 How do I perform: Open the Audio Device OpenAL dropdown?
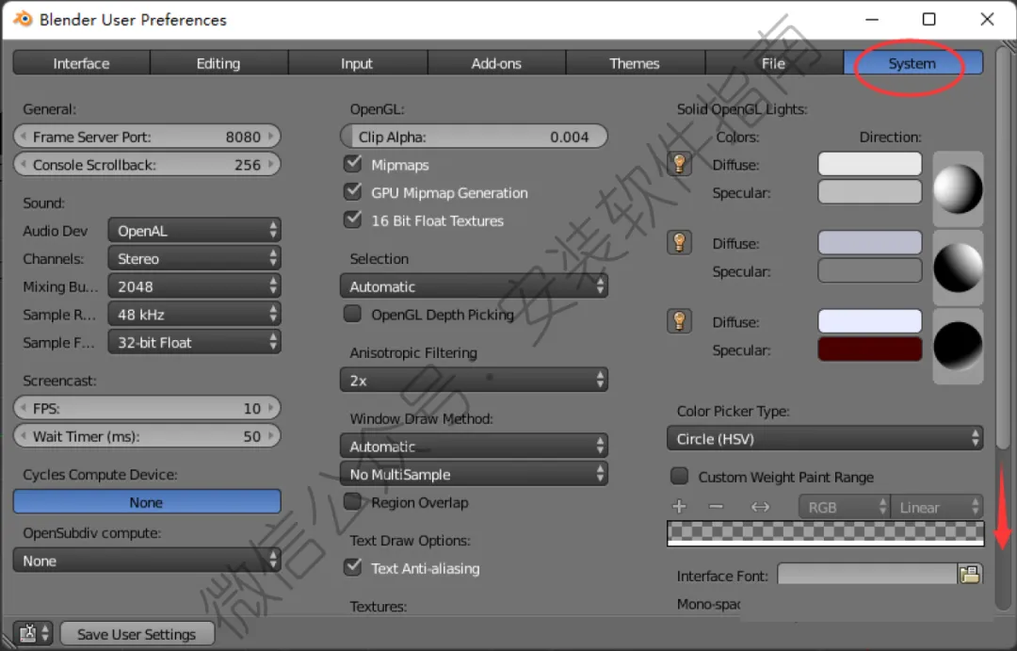(194, 231)
